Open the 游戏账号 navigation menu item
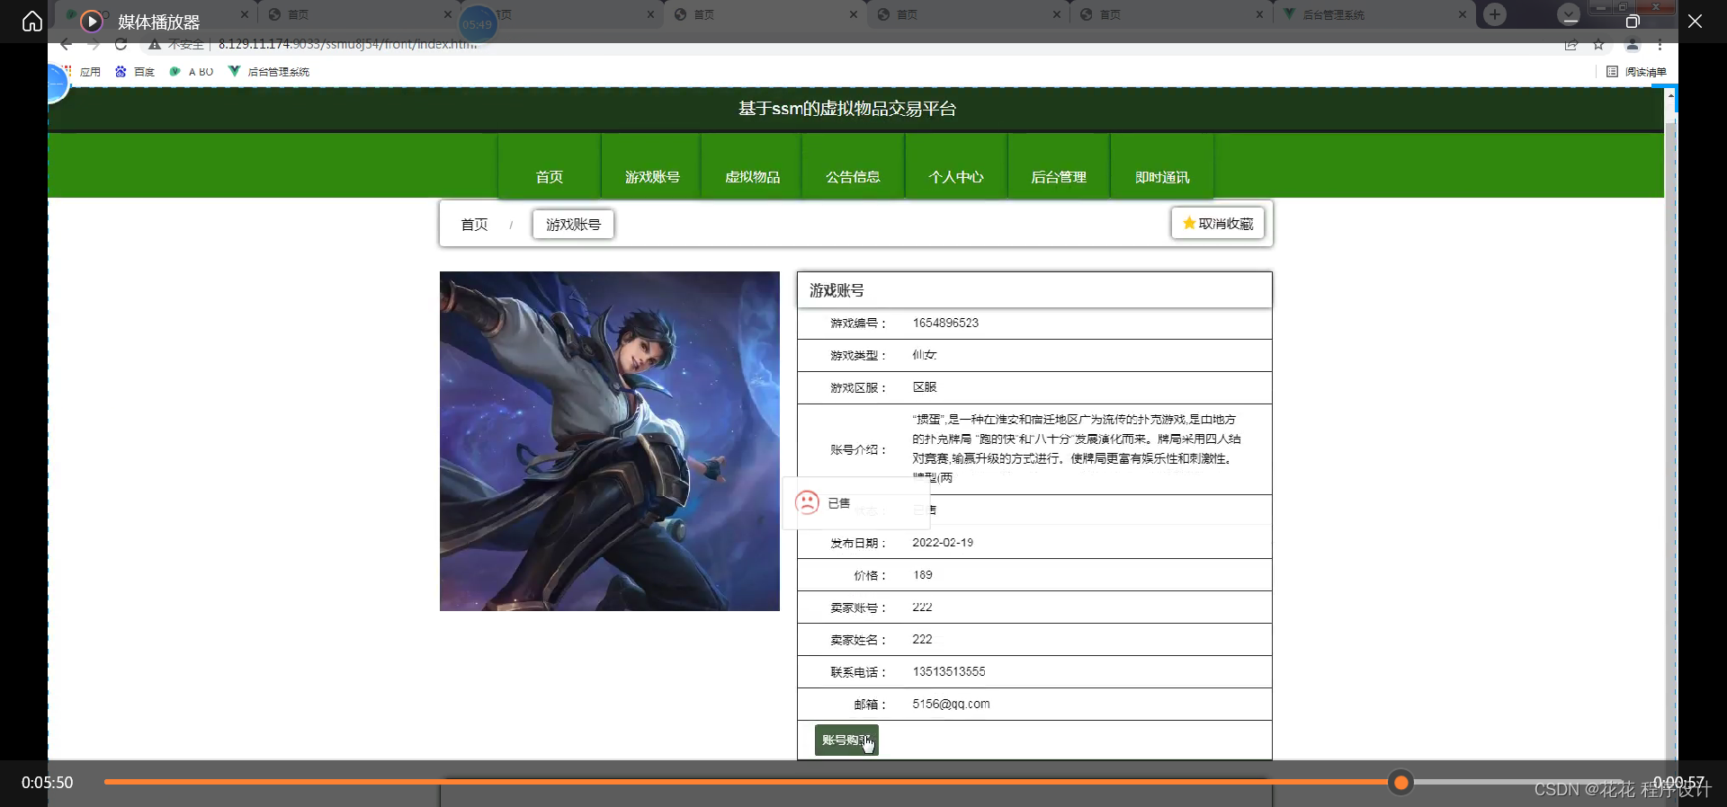1727x807 pixels. coord(652,165)
